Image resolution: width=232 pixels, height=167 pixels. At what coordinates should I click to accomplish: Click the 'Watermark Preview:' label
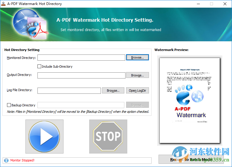pos(171,50)
